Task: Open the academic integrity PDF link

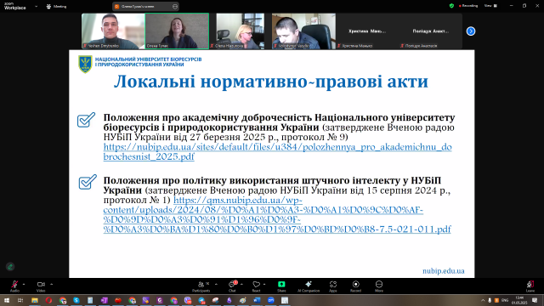Action: (278, 151)
